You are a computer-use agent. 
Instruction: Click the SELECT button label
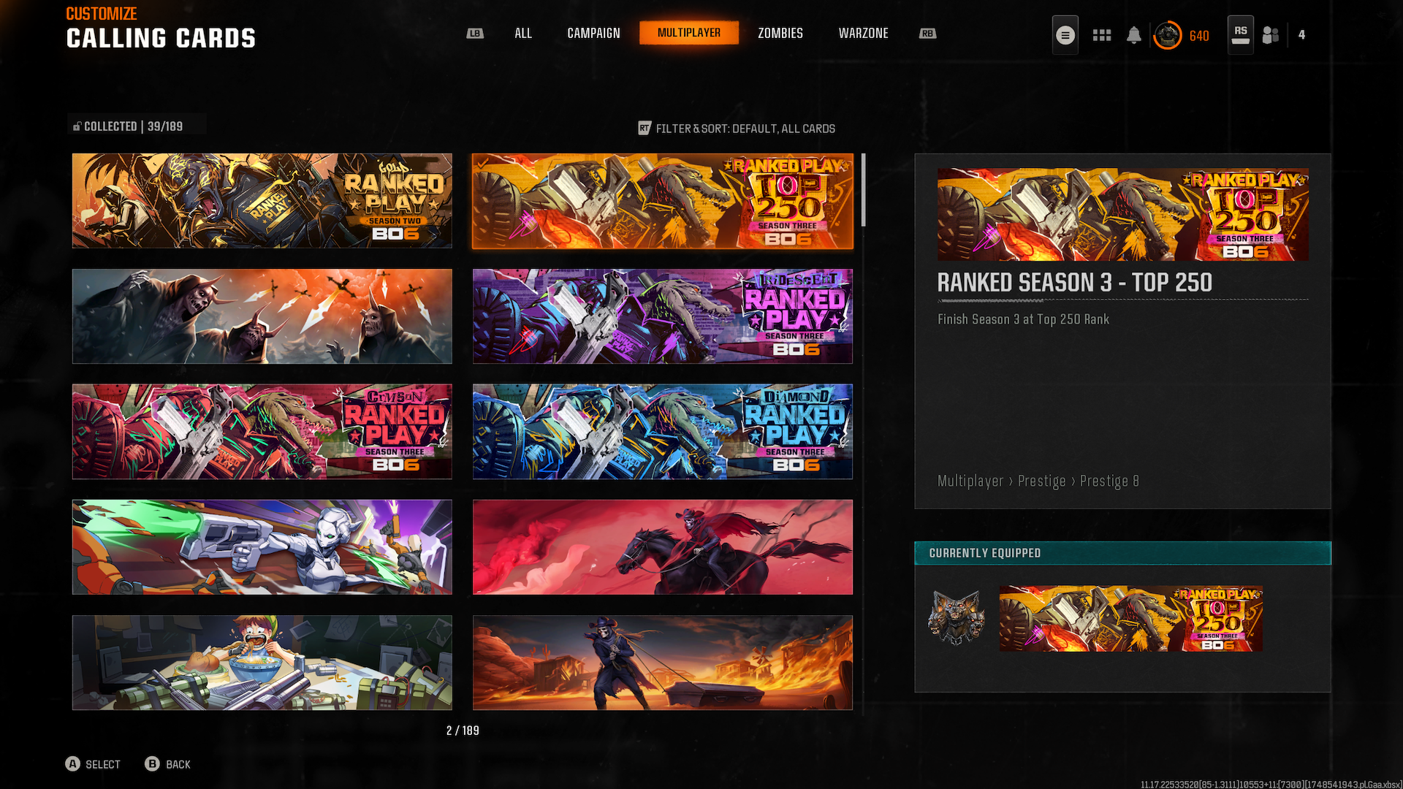pyautogui.click(x=103, y=764)
